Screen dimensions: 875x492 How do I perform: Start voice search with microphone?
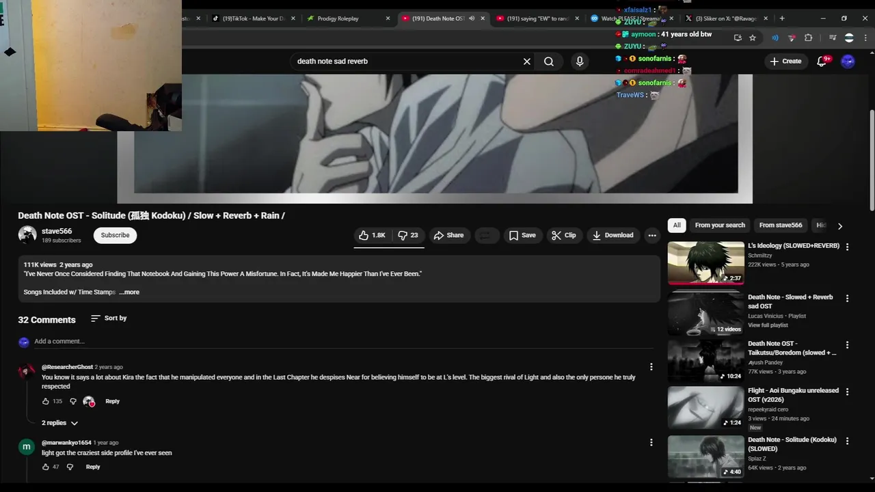coord(580,61)
